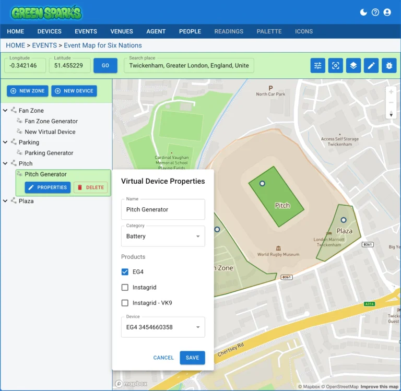Click the Name field with Pitch Generator
This screenshot has width=401, height=391.
coord(163,209)
